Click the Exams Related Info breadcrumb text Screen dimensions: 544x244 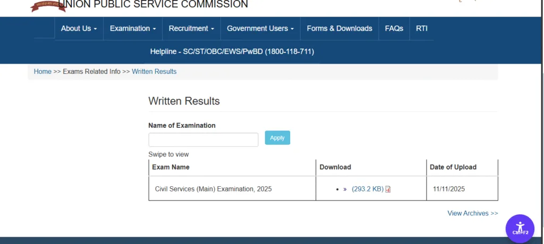[x=91, y=72]
